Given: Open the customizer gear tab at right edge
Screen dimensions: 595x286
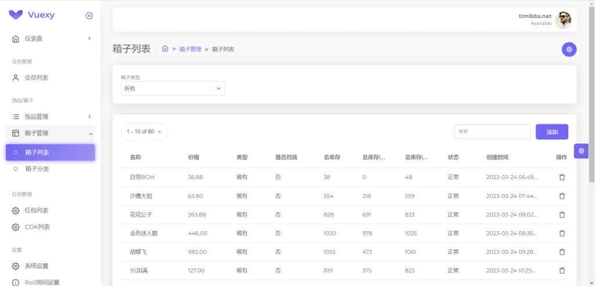Looking at the screenshot, I should click(x=581, y=151).
